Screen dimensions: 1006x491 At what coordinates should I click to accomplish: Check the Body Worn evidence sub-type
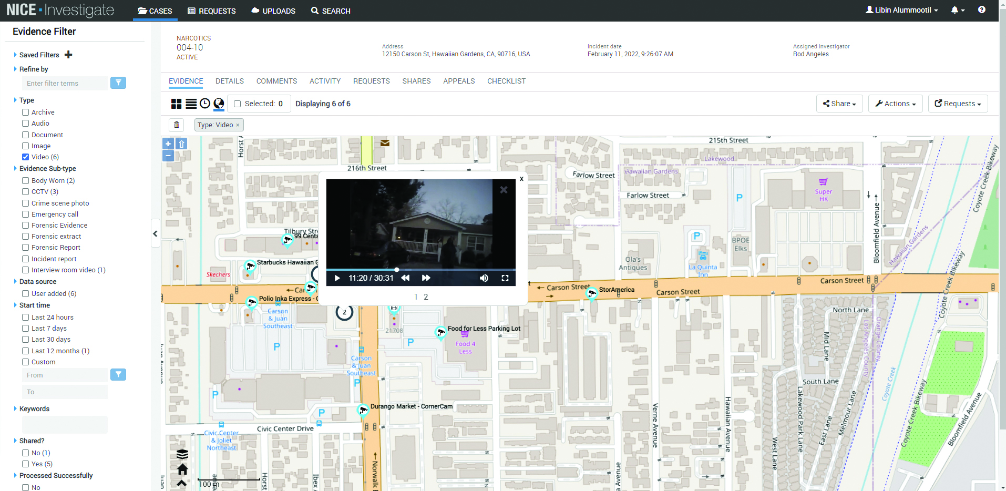[25, 180]
